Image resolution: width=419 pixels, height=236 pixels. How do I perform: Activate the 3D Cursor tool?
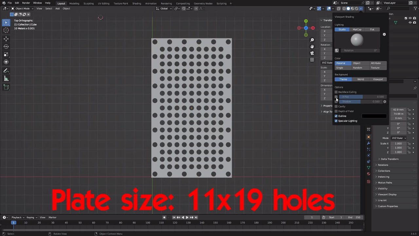[6, 30]
